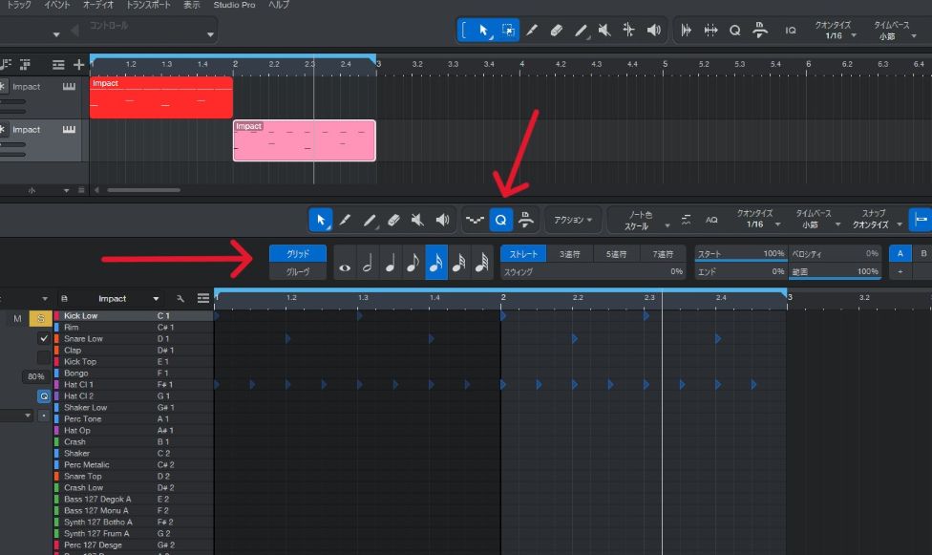Click the wrench icon beside Impact

coord(180,299)
